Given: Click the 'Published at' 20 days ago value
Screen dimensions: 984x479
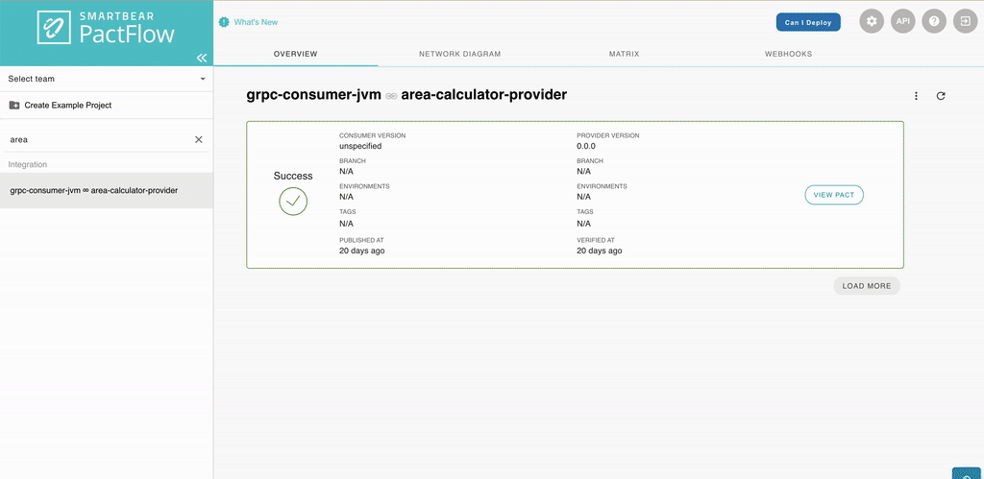Looking at the screenshot, I should point(362,251).
